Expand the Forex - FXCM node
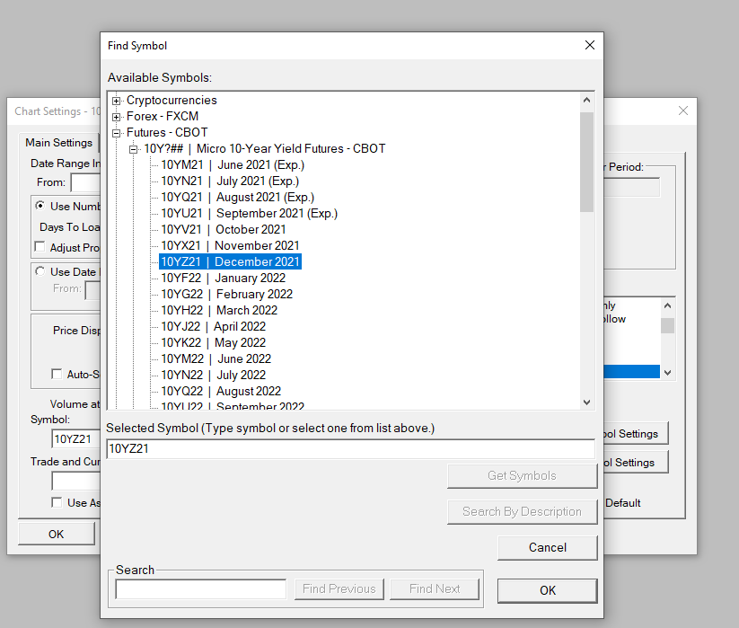Image resolution: width=739 pixels, height=628 pixels. (116, 117)
